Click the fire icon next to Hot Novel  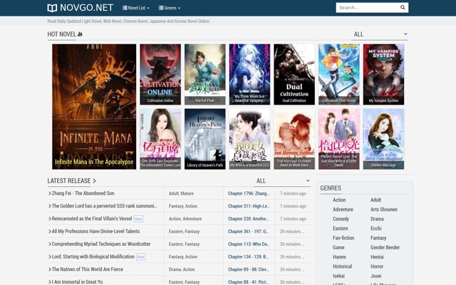(x=80, y=34)
